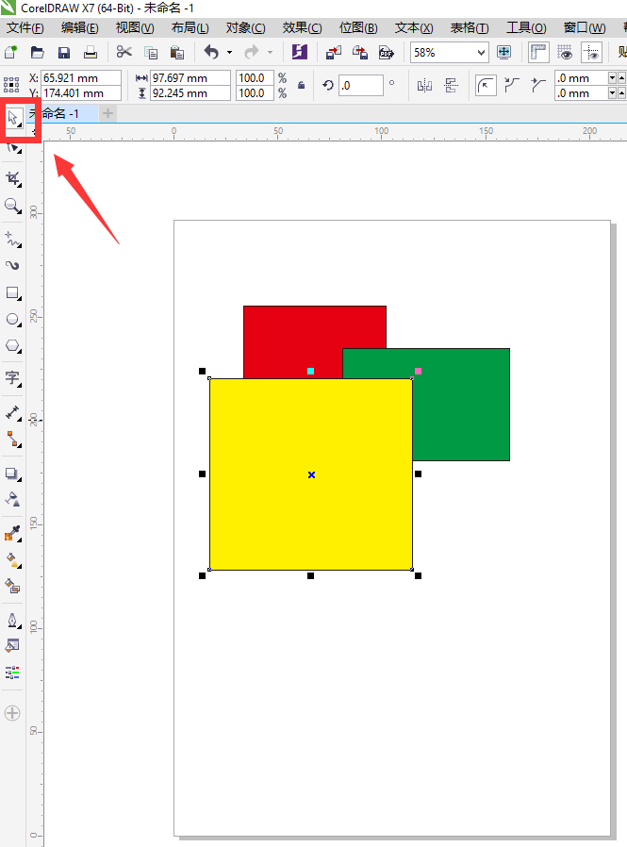Print the document
The height and width of the screenshot is (847, 627).
tap(91, 53)
